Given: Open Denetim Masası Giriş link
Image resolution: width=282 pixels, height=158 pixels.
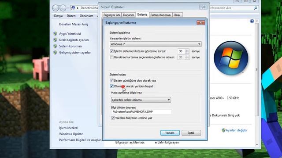Looking at the screenshot, I should tap(74, 24).
